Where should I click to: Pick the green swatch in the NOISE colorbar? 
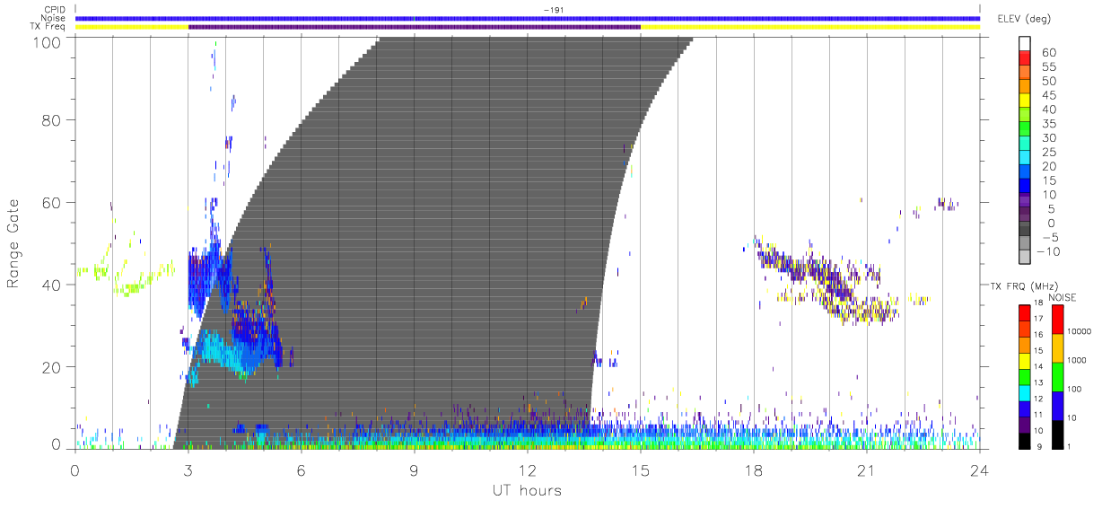tap(1056, 377)
